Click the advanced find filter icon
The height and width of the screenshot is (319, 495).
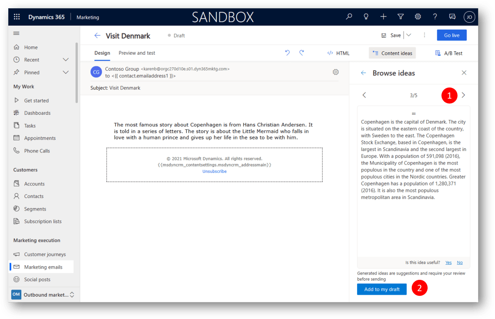(x=401, y=17)
